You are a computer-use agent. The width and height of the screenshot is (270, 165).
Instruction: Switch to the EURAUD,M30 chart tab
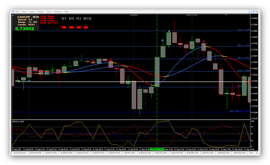[x=145, y=153]
